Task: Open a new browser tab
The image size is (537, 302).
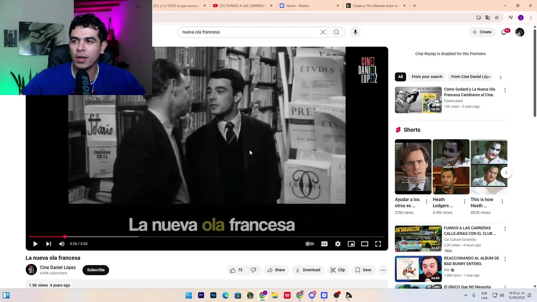Action: tap(414, 6)
